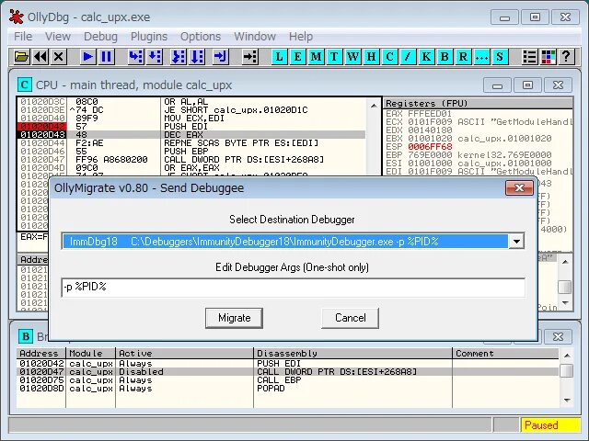Click EBX register value 01001020
The image size is (589, 441).
click(x=430, y=139)
